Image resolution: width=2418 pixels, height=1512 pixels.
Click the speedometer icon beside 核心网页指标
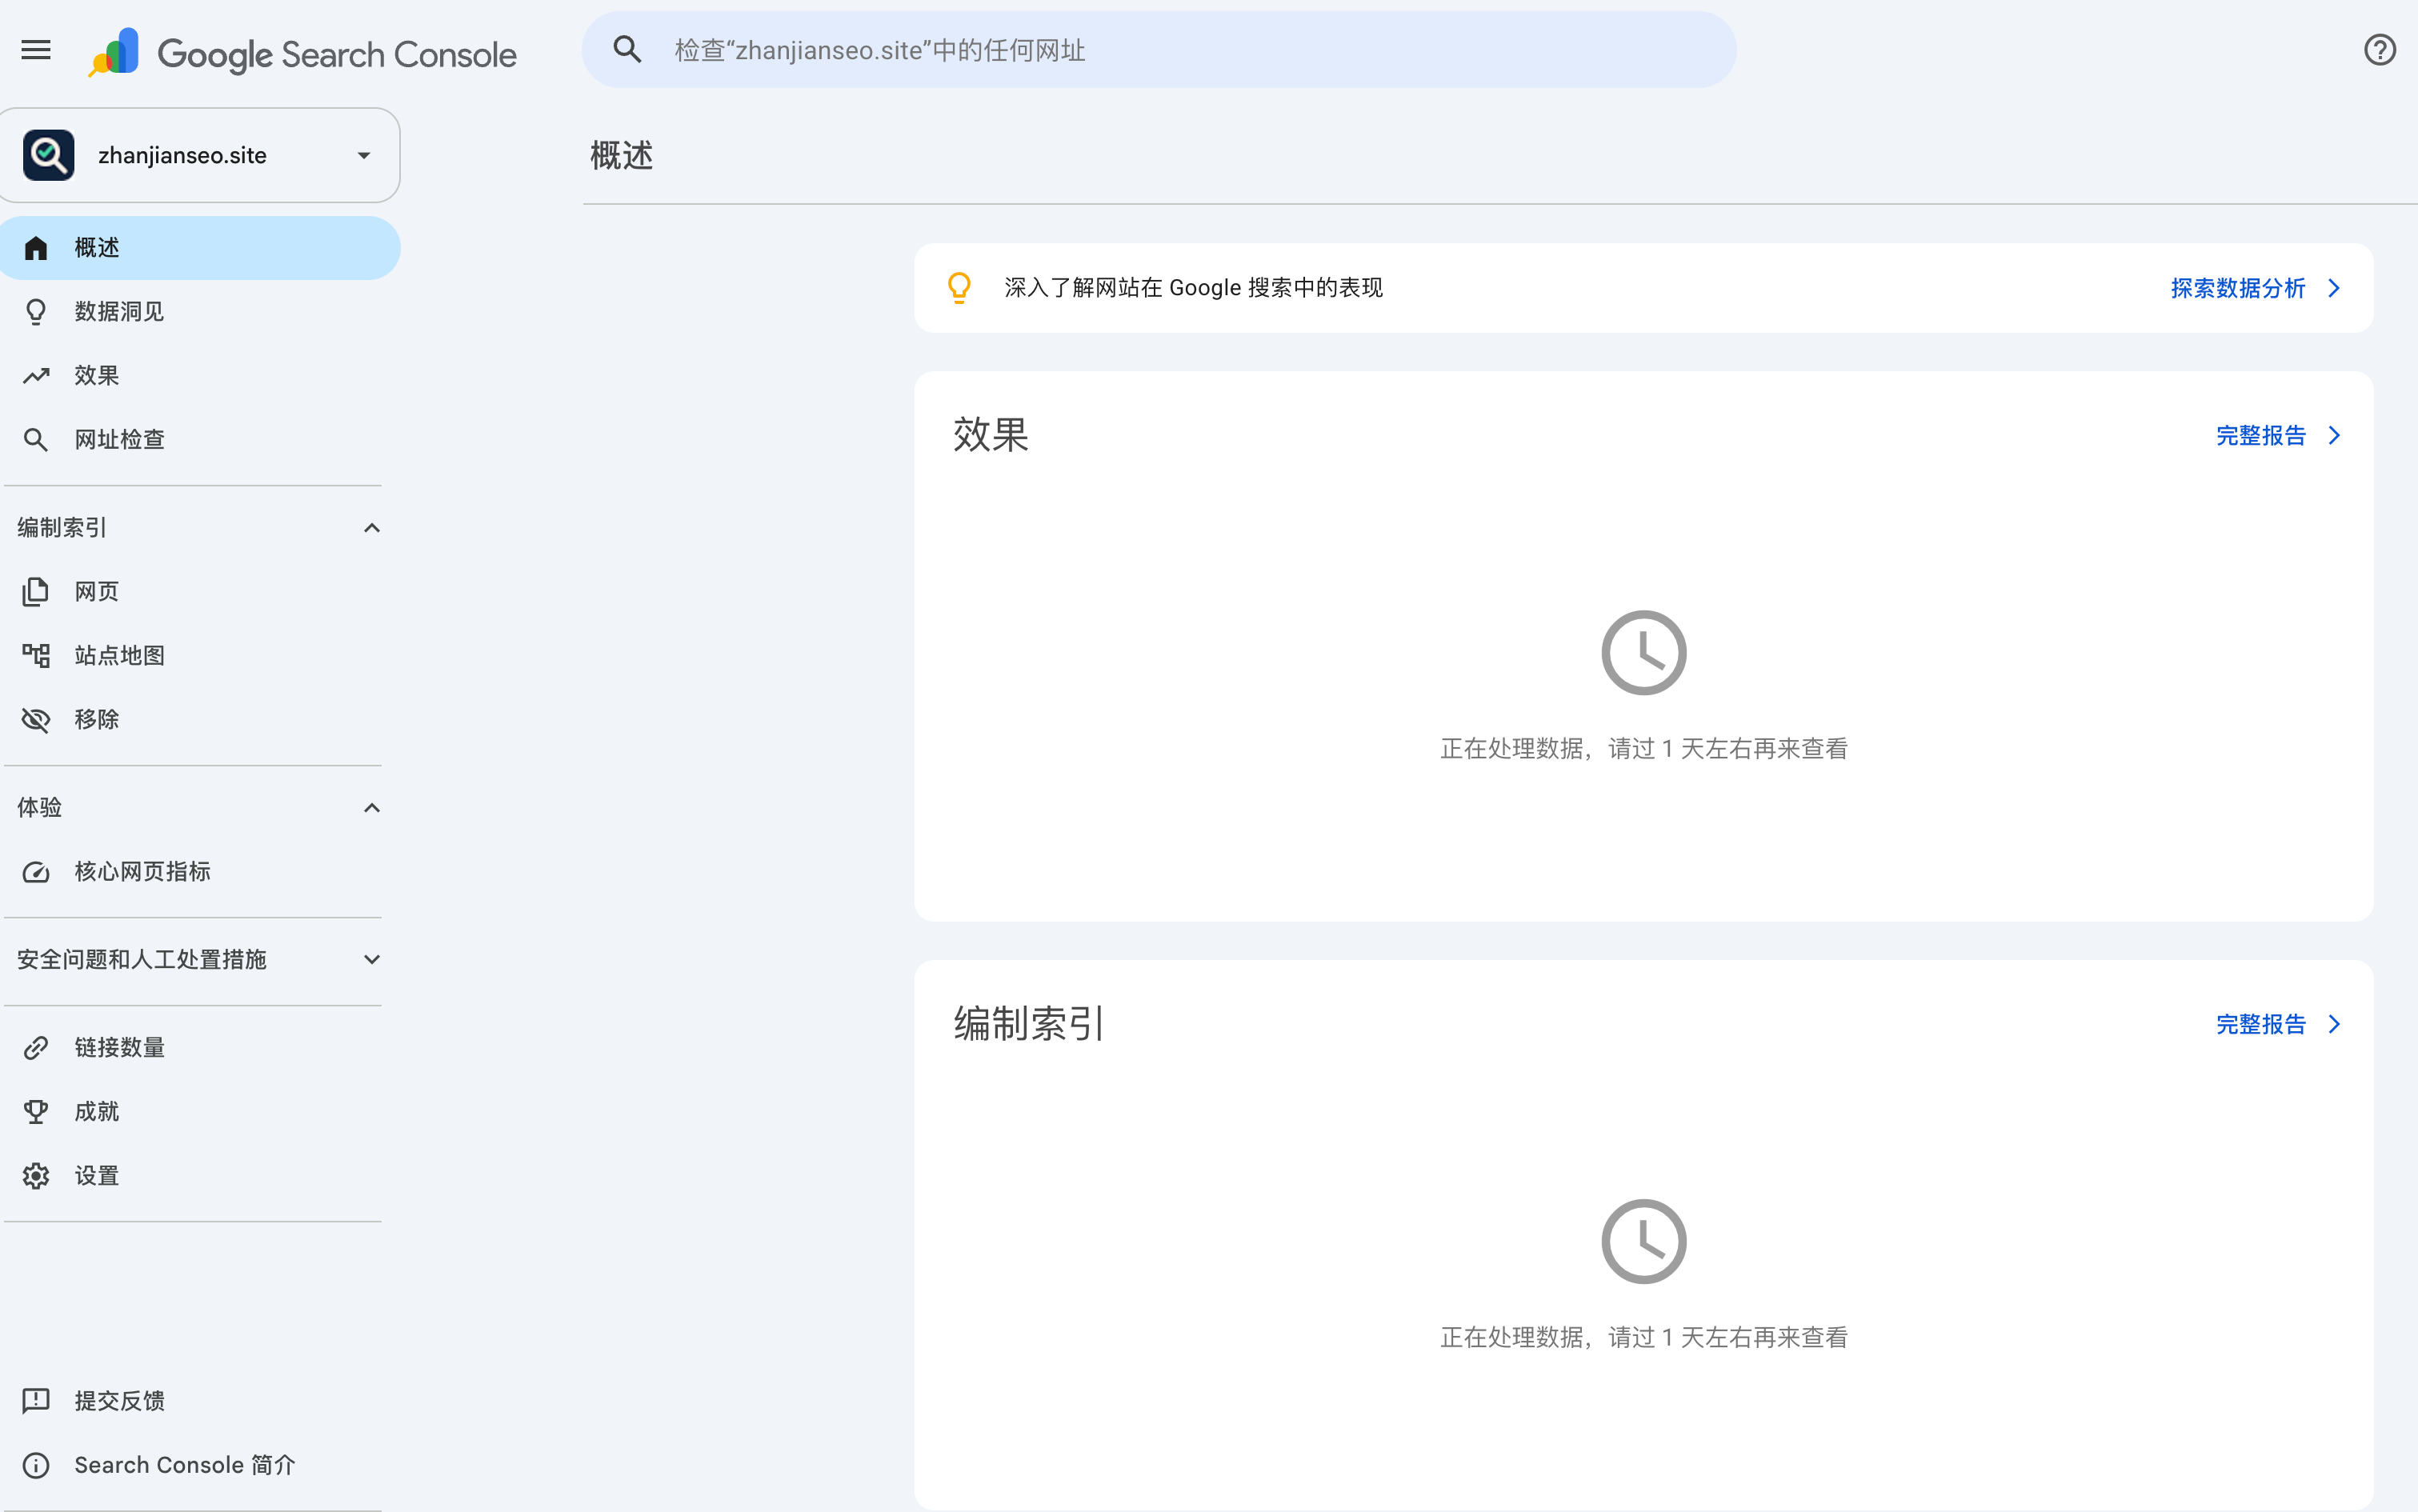36,872
